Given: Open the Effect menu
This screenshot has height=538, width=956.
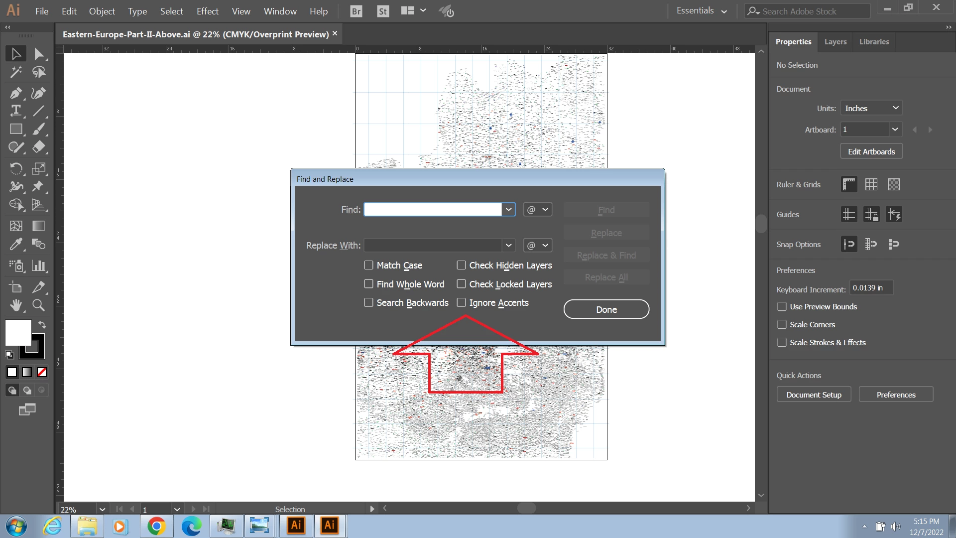Looking at the screenshot, I should tap(207, 11).
